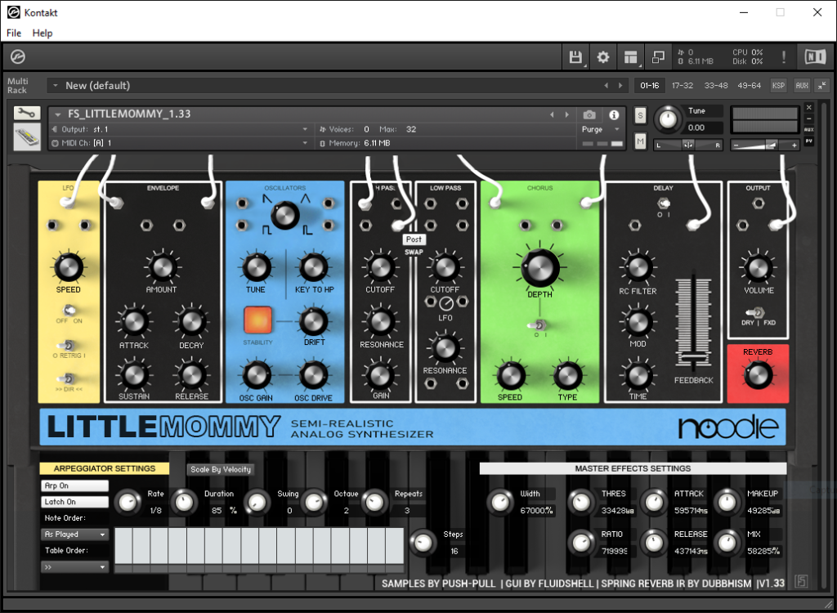Toggle the instrument Mute M button
Screen dimensions: 837x613
tap(640, 141)
